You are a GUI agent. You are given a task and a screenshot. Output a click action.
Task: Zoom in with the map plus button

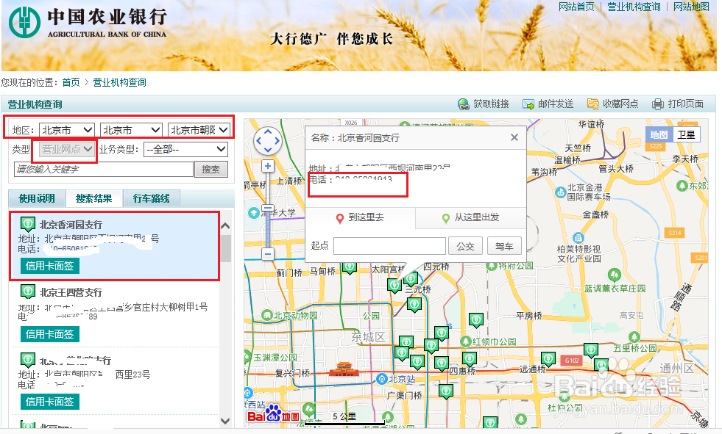tap(267, 166)
